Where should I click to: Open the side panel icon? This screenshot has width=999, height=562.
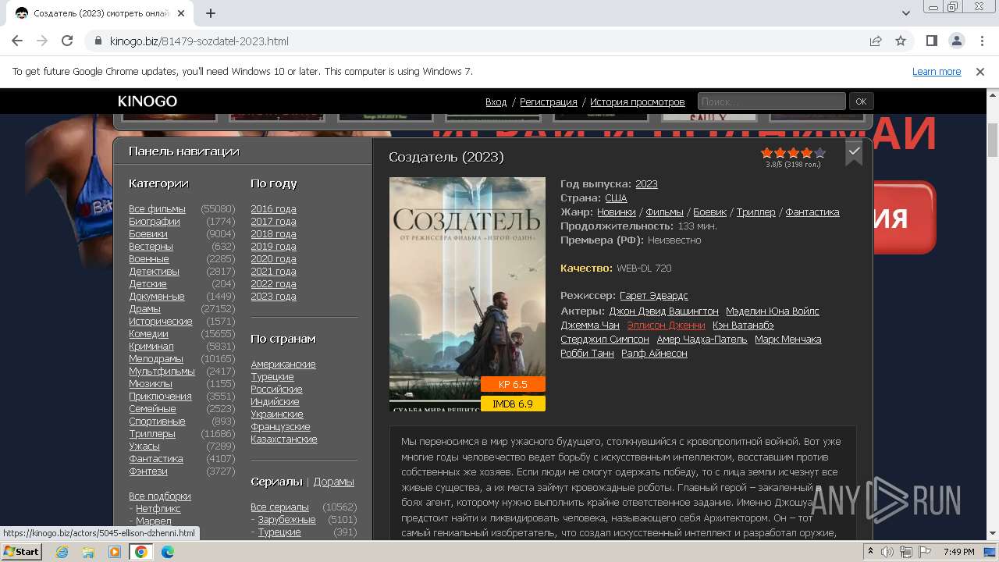[932, 41]
